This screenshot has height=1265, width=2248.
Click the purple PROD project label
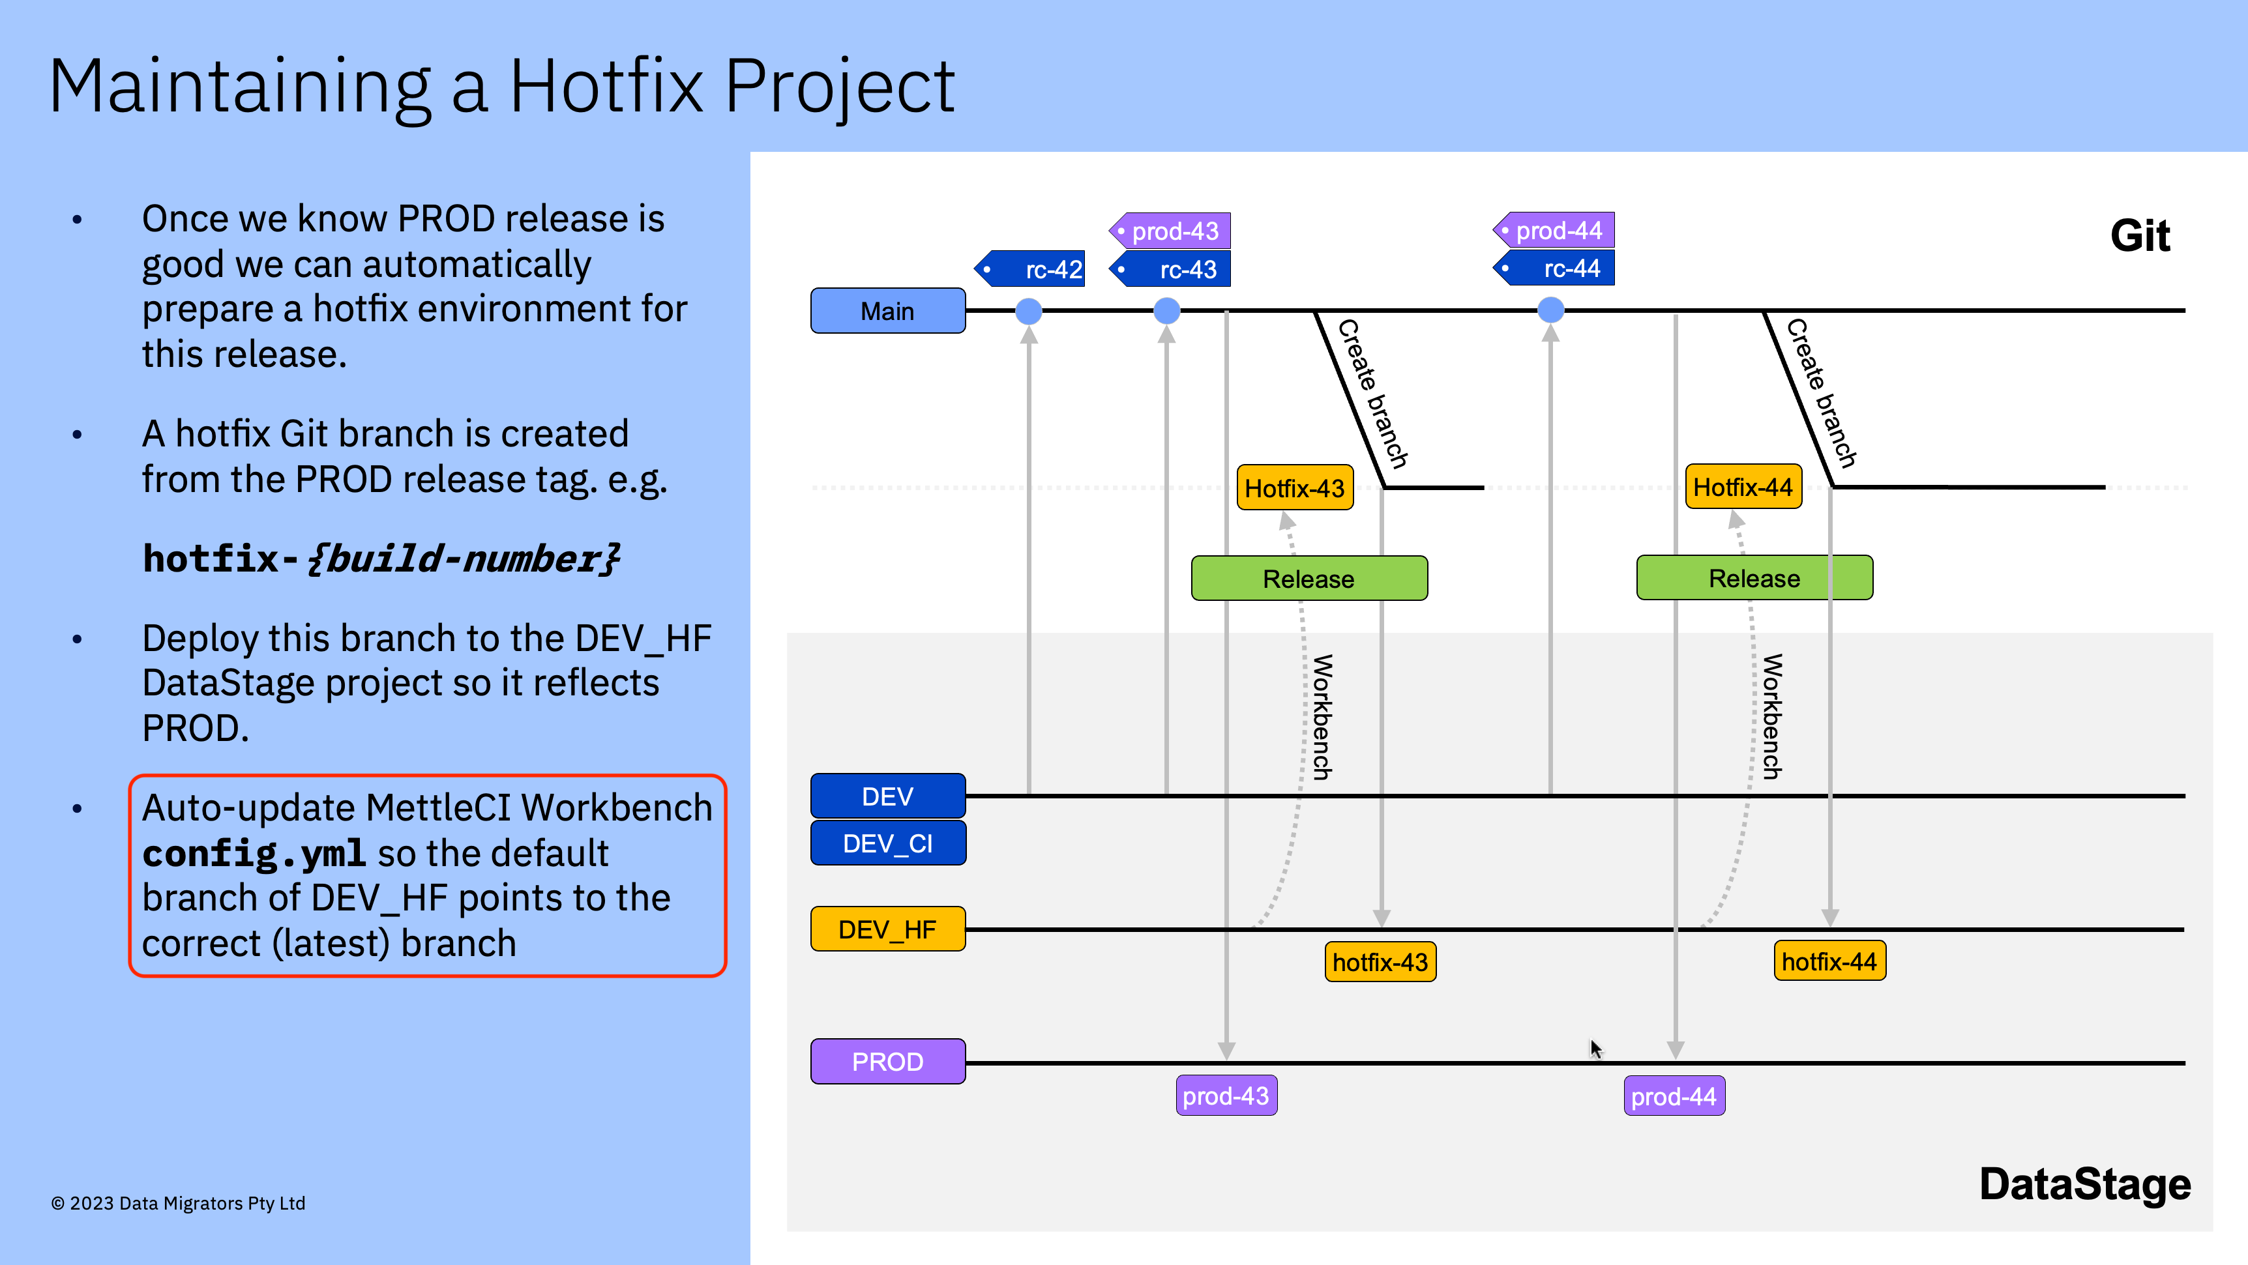[x=887, y=1062]
